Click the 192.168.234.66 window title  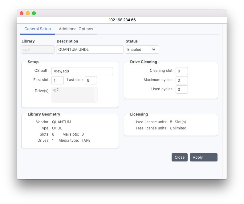click(x=122, y=20)
